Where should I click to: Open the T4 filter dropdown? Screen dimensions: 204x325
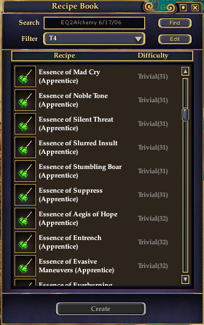click(x=94, y=39)
